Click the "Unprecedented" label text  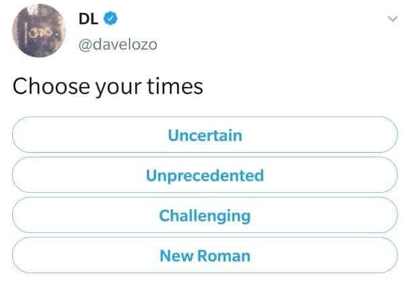pyautogui.click(x=205, y=176)
